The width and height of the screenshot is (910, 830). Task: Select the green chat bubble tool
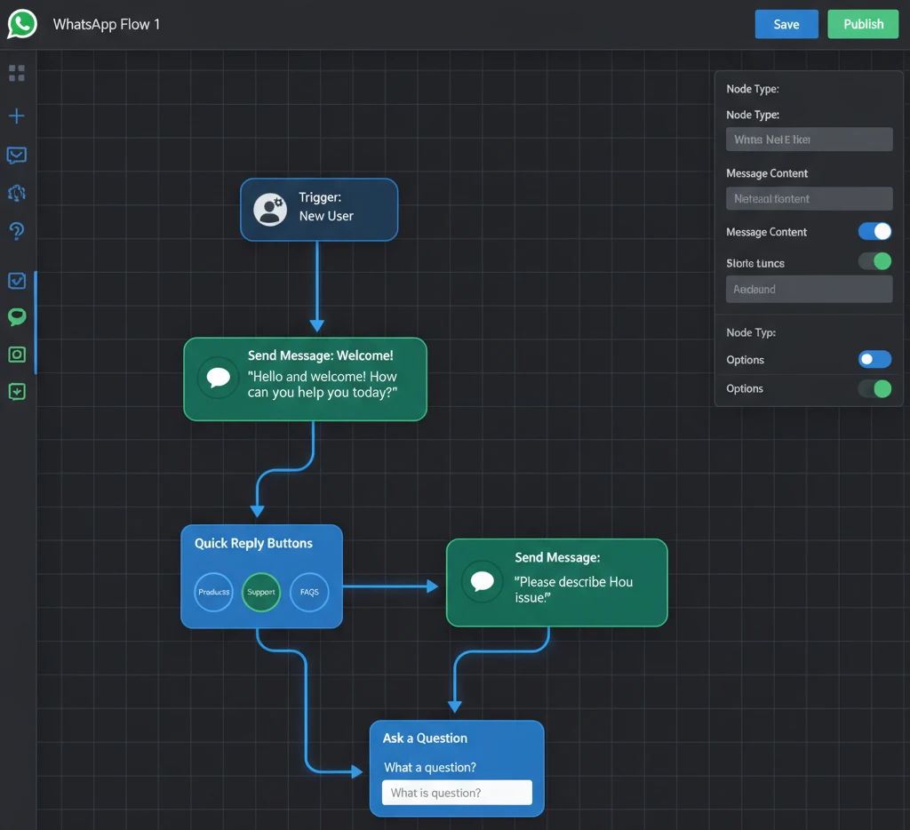[x=16, y=317]
